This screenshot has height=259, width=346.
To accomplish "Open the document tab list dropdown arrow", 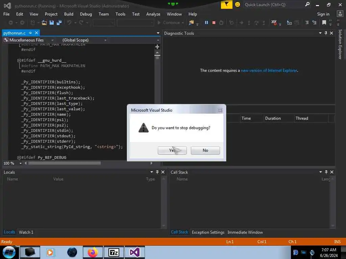I will click(158, 33).
